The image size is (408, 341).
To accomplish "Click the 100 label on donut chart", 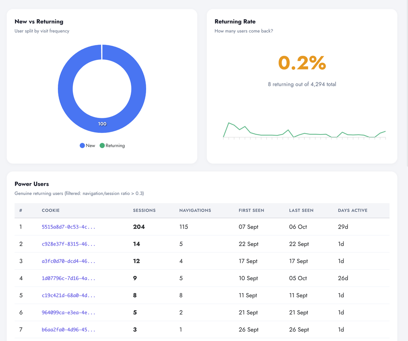I will 102,124.
